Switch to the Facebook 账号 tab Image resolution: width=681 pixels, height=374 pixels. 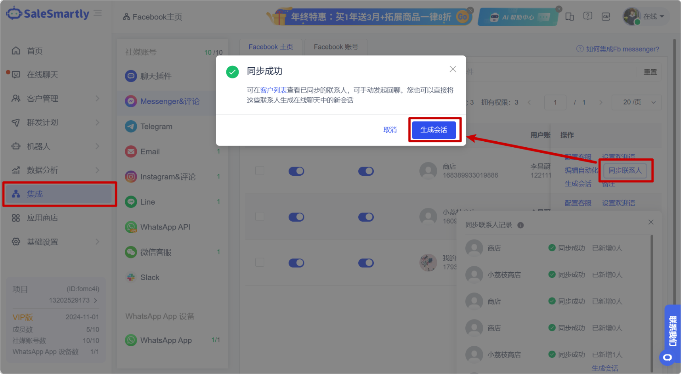click(336, 47)
